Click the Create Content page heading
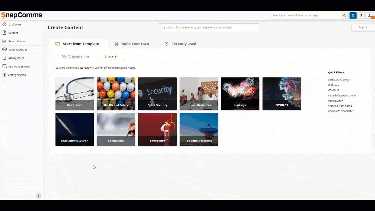375x211 pixels. pos(66,28)
